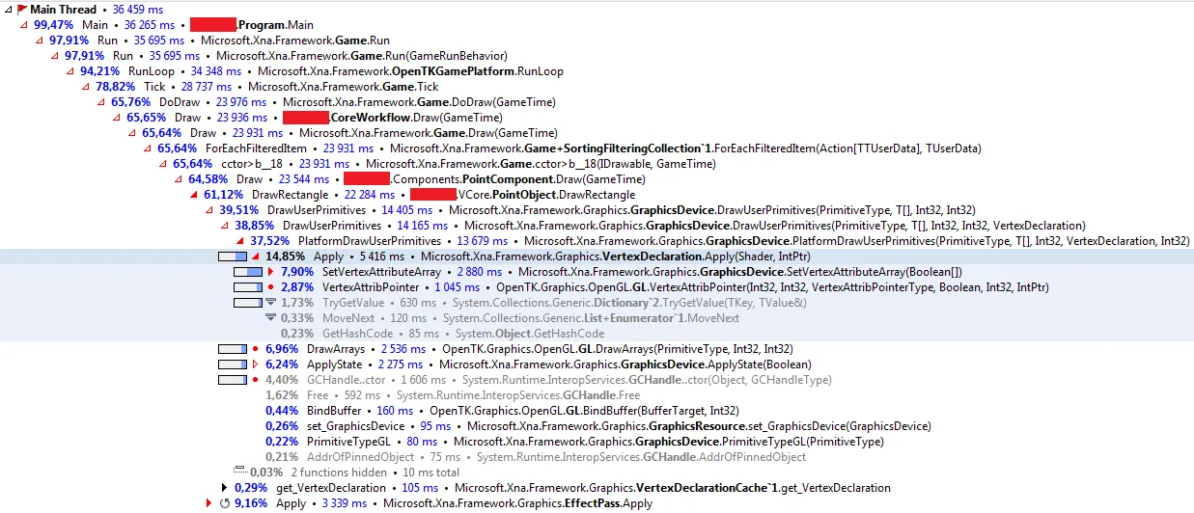Click the time bar beside SetVertexAttributeArray

pyautogui.click(x=248, y=272)
